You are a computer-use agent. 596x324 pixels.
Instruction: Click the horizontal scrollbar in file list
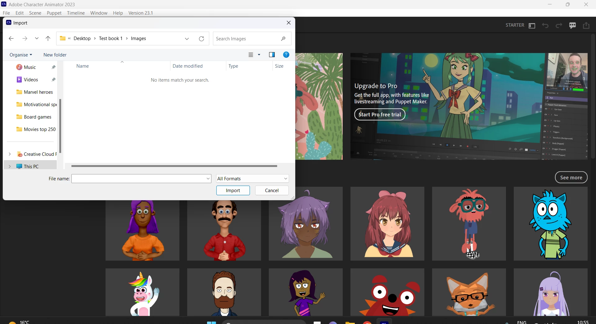[174, 166]
